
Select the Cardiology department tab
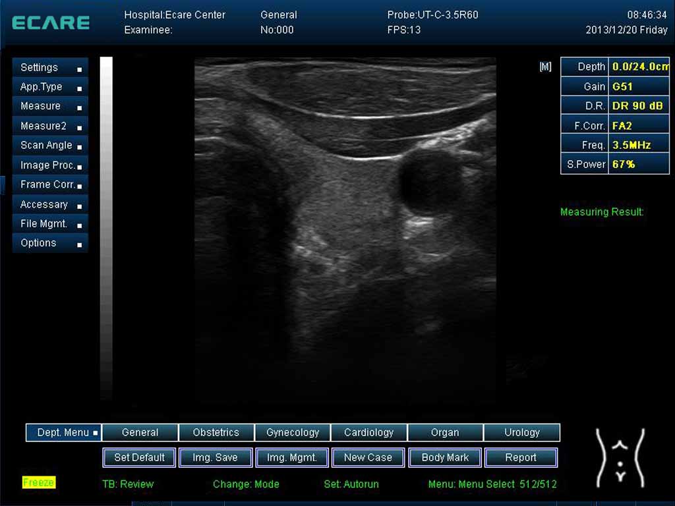pyautogui.click(x=369, y=432)
